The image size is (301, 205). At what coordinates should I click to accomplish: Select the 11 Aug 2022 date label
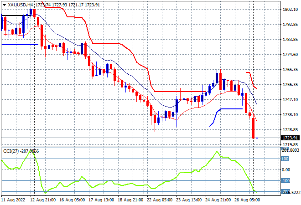tap(13, 200)
